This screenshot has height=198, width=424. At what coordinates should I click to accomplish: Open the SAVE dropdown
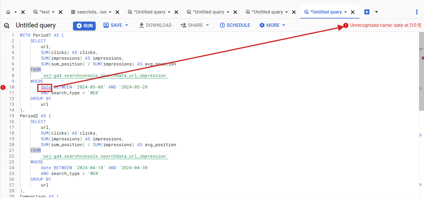[x=116, y=25]
